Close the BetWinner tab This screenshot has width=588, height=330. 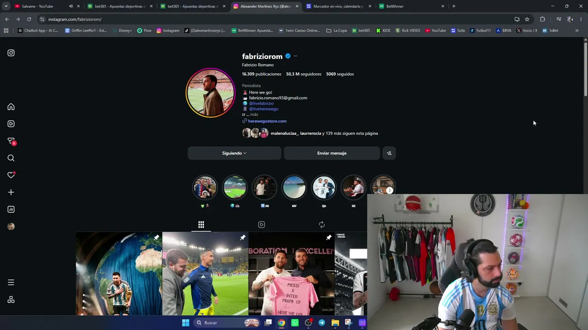point(443,6)
